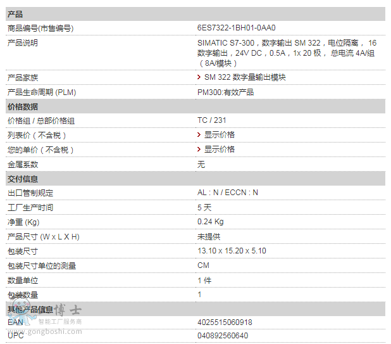Click the 价格数据 section header
The height and width of the screenshot is (344, 391).
[195, 106]
